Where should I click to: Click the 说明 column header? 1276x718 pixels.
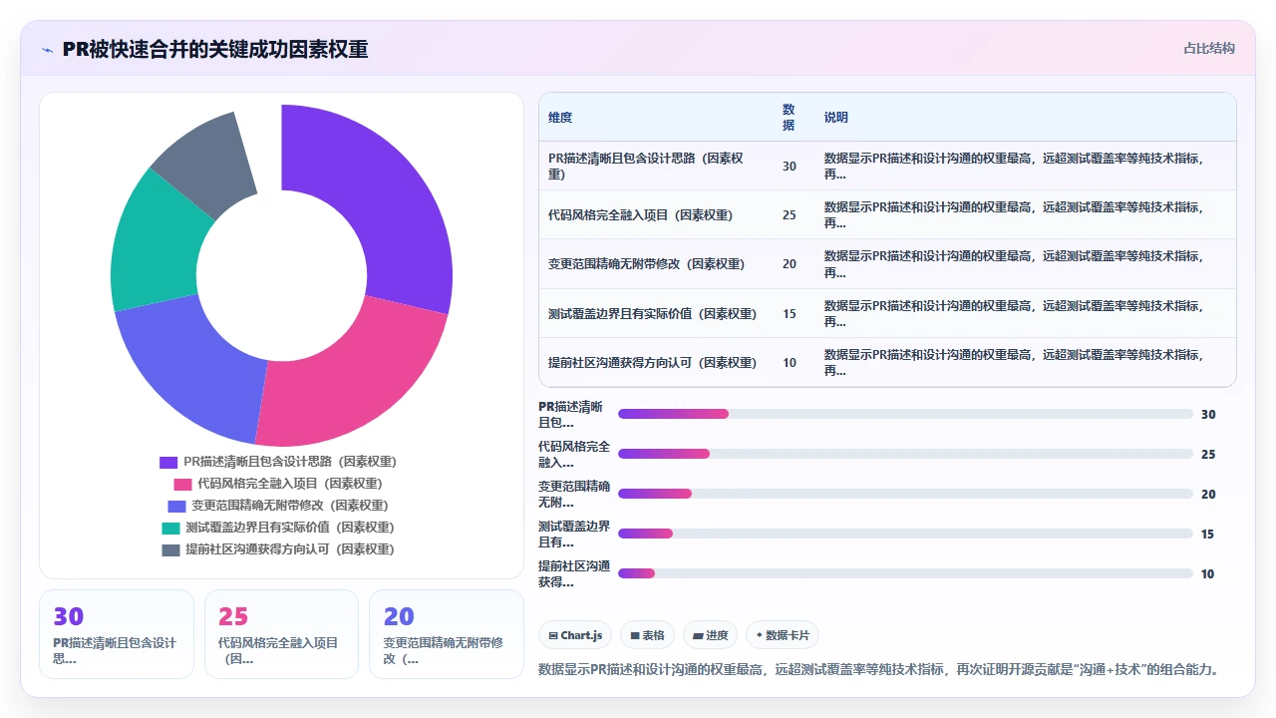[836, 118]
